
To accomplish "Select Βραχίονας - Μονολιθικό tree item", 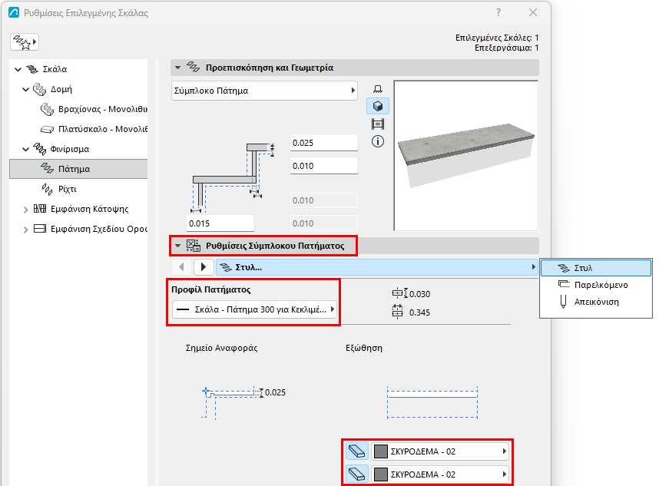I will pos(93,109).
